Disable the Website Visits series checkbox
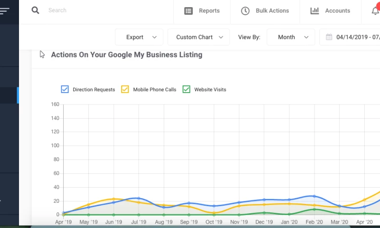 point(187,89)
